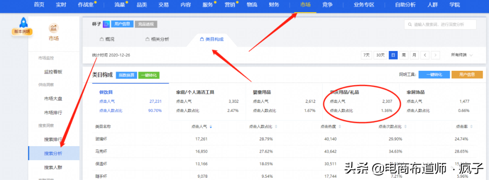Open 市场大盘 in the sidebar
Viewport: 489px width, 180px height.
[53, 98]
